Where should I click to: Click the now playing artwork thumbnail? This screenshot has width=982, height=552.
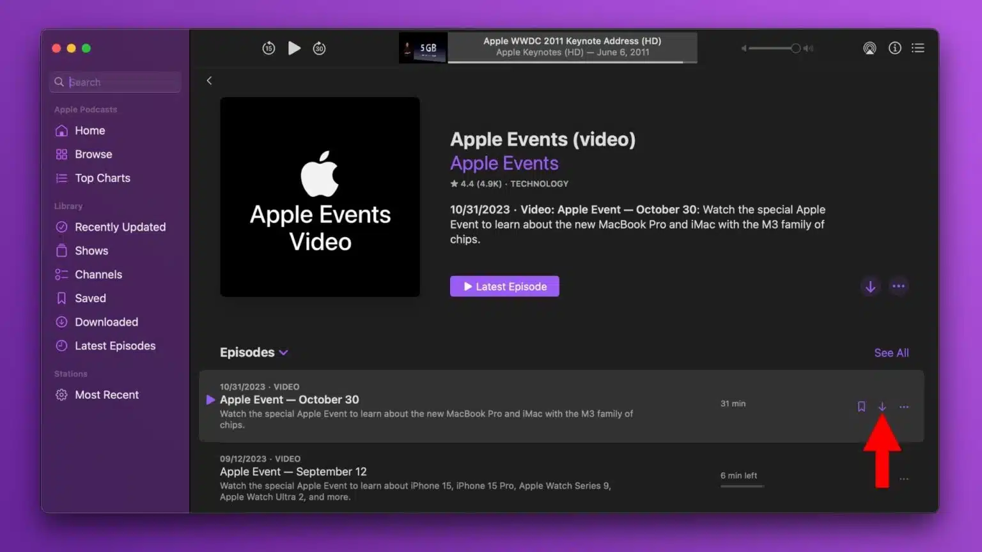tap(423, 48)
